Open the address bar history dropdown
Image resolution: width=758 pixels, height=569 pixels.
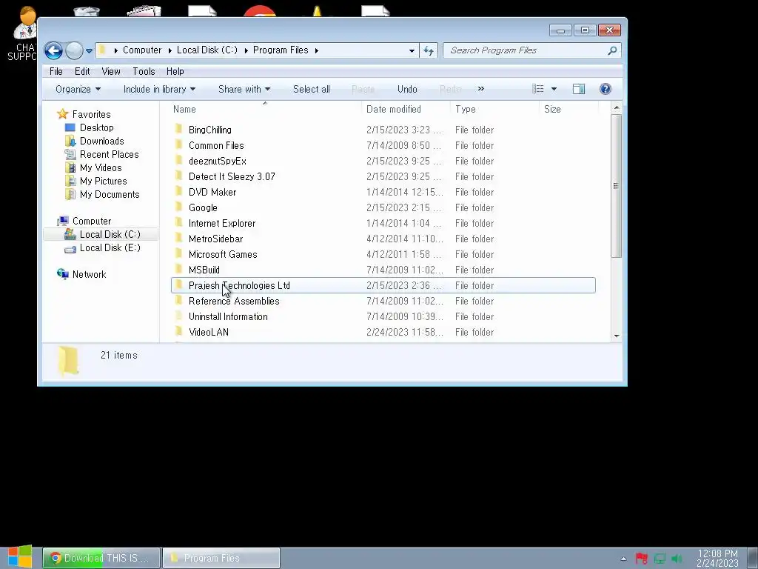tap(412, 50)
